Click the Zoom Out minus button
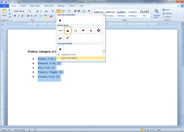The width and height of the screenshot is (184, 132). coord(163,130)
